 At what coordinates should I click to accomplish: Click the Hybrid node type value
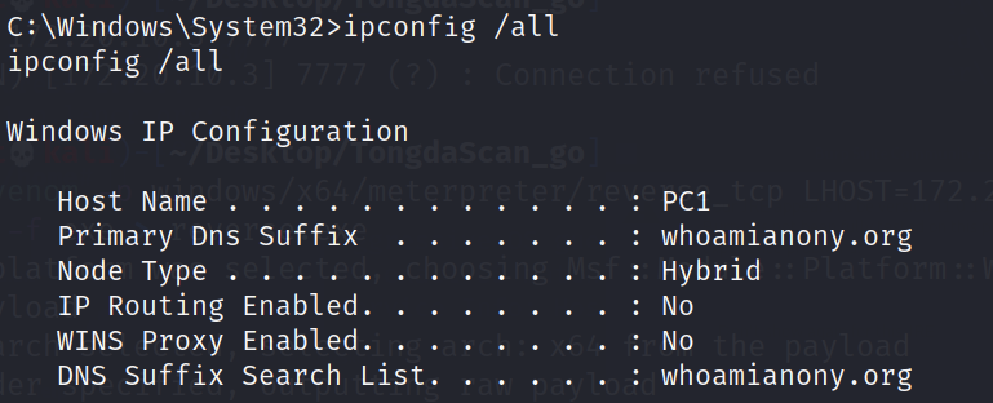(x=711, y=271)
